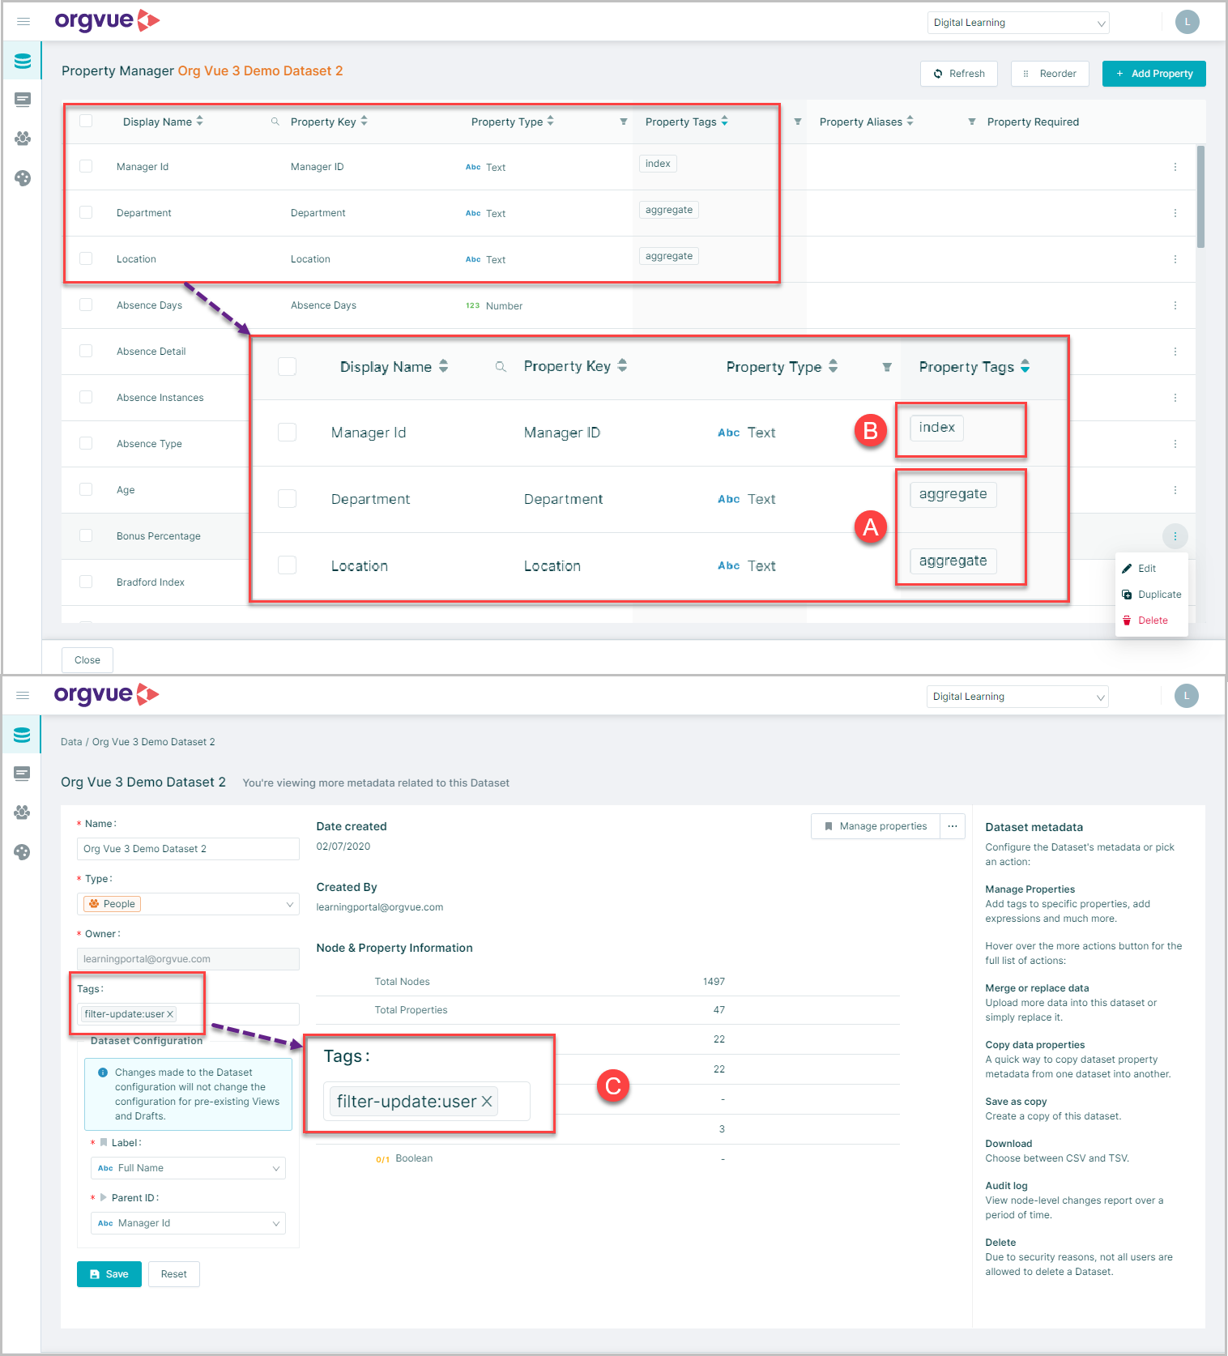The image size is (1228, 1356).
Task: Tick the Department row checkbox
Action: tap(86, 212)
